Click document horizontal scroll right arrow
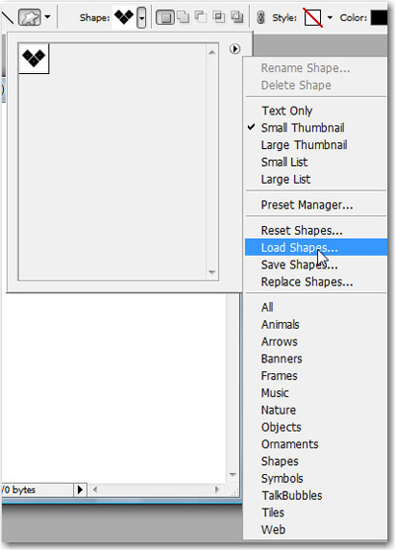 tap(217, 490)
